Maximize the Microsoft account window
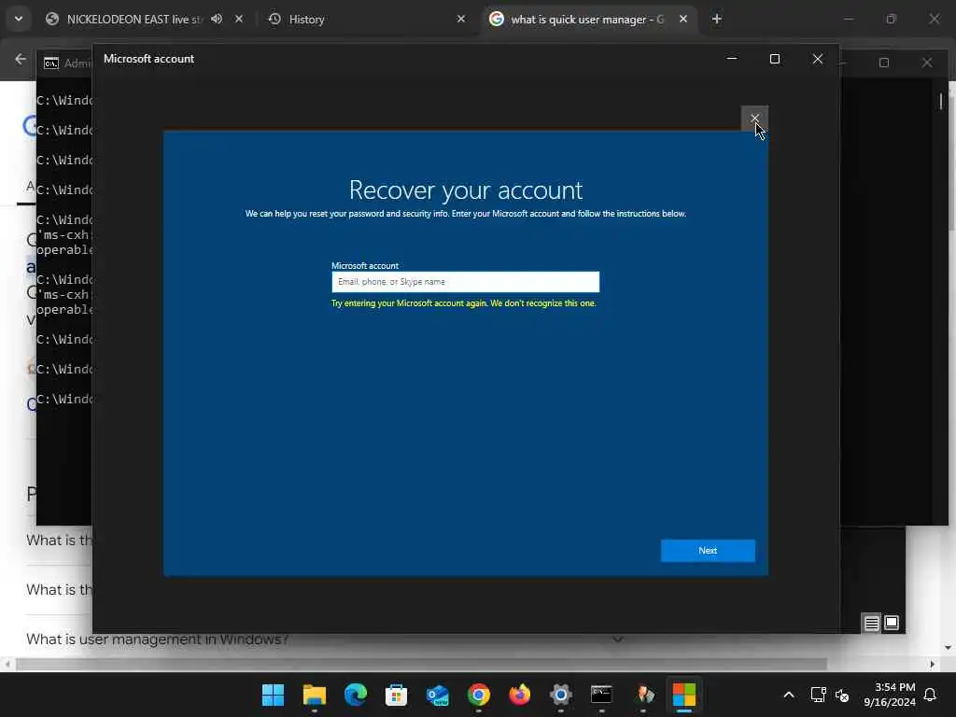The height and width of the screenshot is (717, 956). click(x=774, y=59)
